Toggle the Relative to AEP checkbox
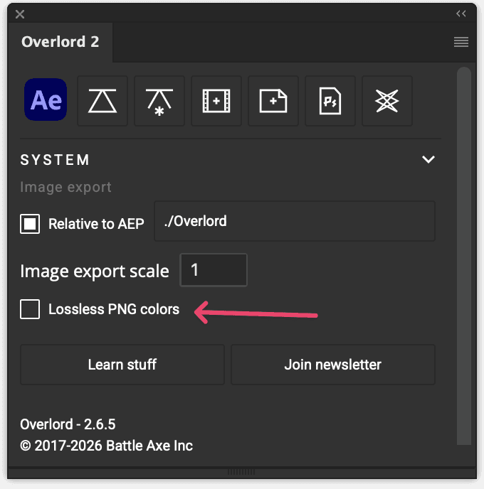The width and height of the screenshot is (484, 489). point(30,224)
